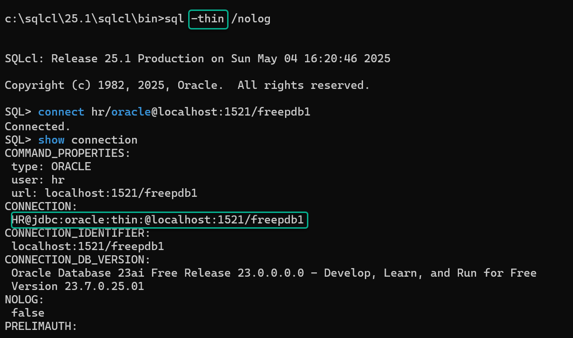Screen dimensions: 573x338
Task: Click the Version 23.7.0.25.01 line
Action: (x=77, y=287)
